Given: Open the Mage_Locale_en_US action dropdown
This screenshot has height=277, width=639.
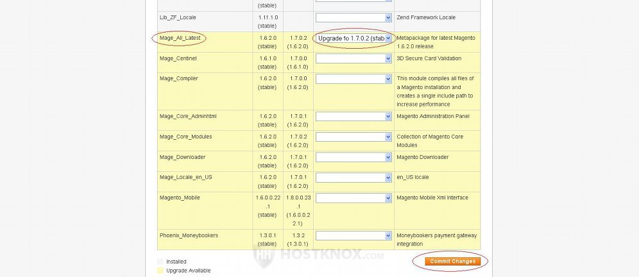Looking at the screenshot, I should coord(354,178).
